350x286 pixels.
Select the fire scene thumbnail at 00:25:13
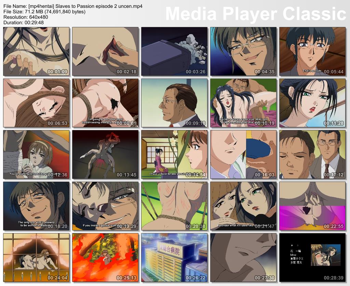coord(105,258)
